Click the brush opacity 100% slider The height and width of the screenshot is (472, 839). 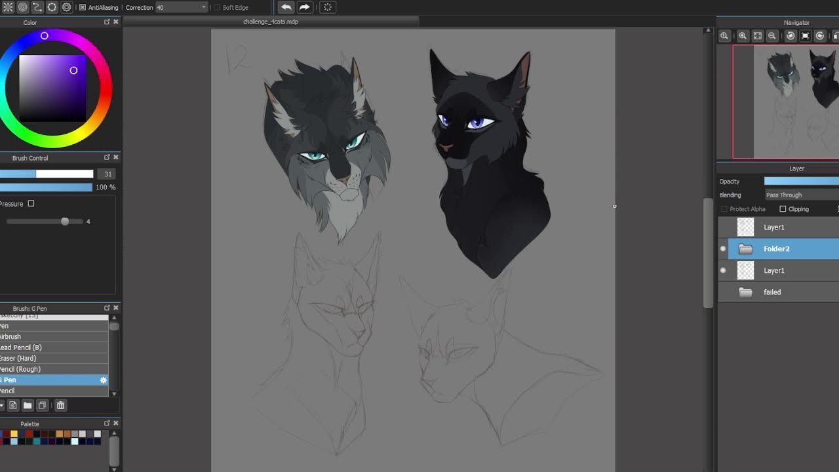[x=47, y=187]
